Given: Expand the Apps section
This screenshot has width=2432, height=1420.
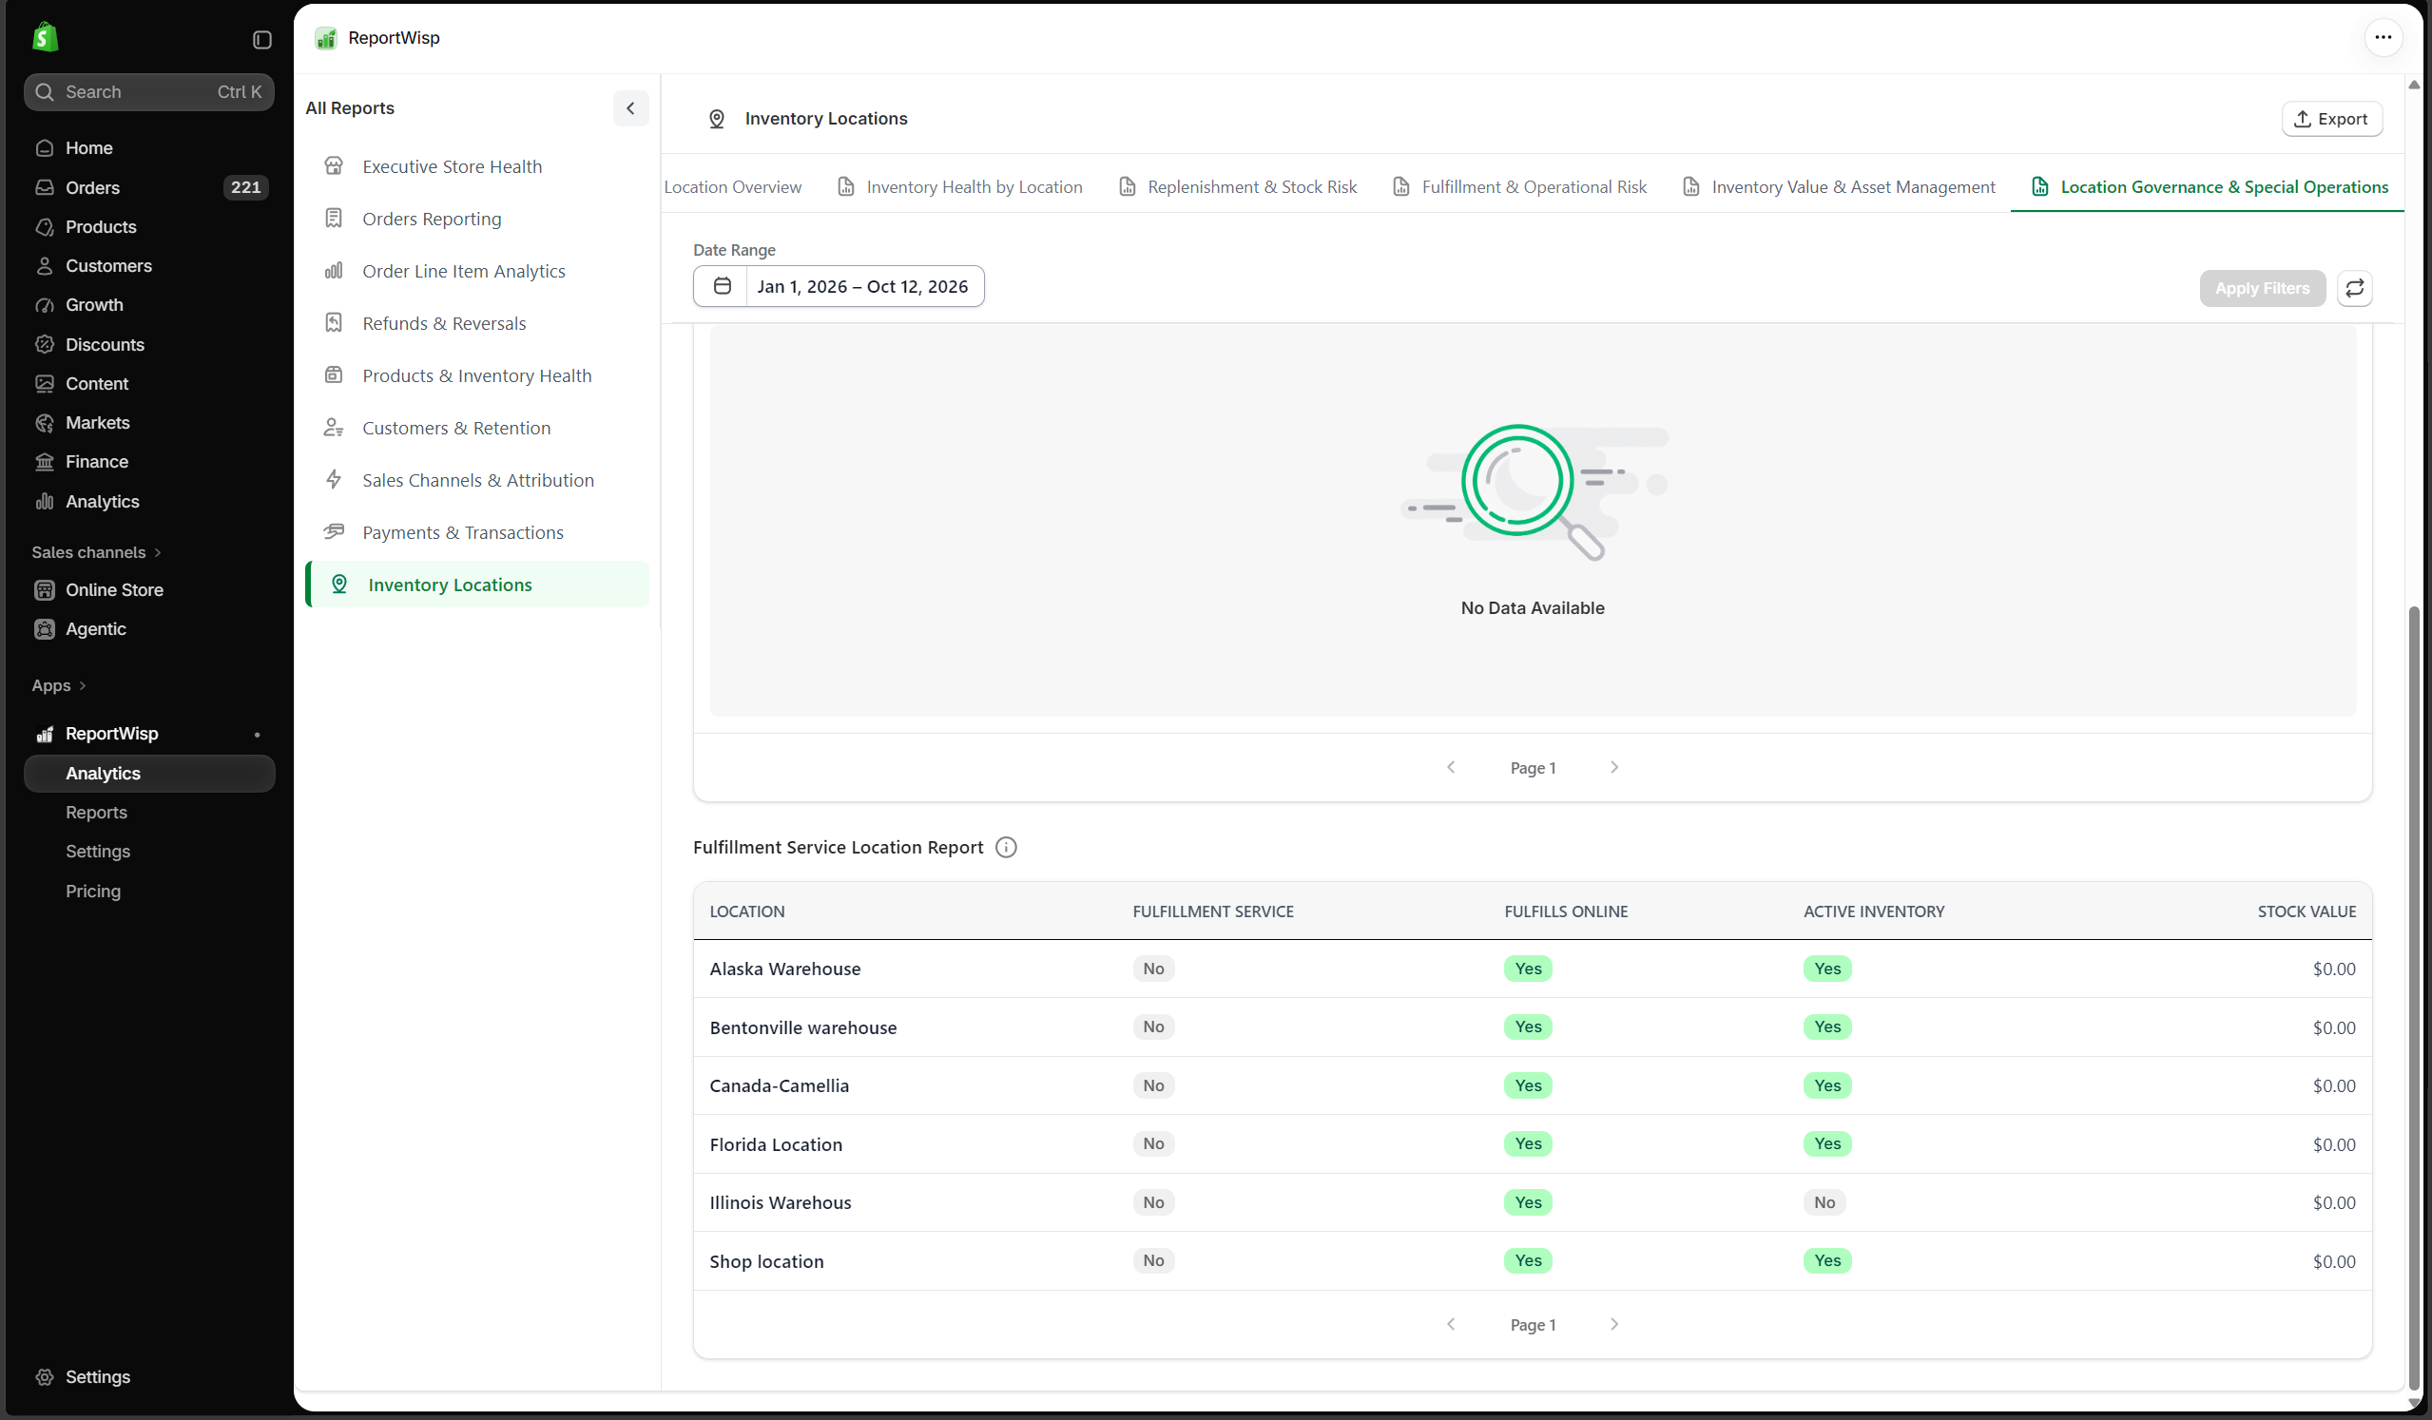Looking at the screenshot, I should [59, 685].
